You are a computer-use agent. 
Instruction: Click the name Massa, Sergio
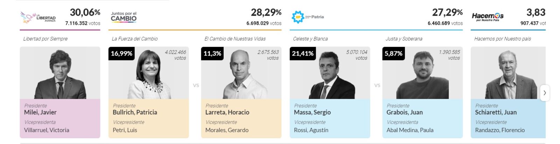pyautogui.click(x=312, y=112)
